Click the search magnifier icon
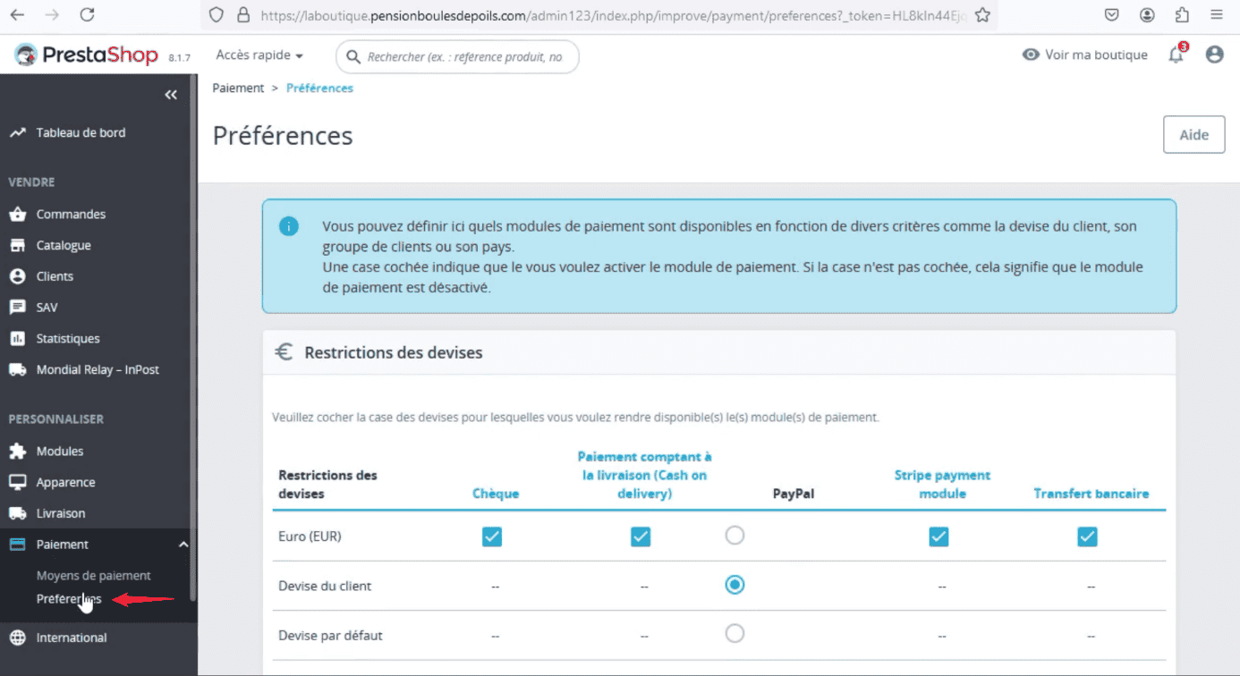1240x676 pixels. pos(353,56)
